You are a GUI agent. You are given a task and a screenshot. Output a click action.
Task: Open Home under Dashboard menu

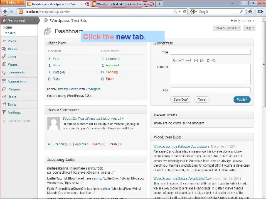pyautogui.click(x=7, y=27)
